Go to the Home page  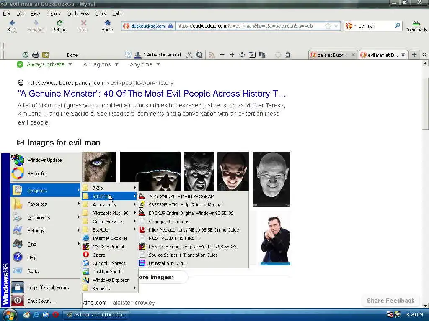[107, 26]
